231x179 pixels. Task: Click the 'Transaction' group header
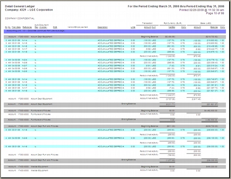click(x=147, y=23)
